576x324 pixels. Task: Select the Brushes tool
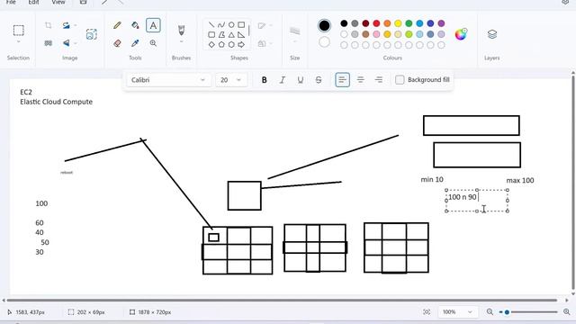(181, 30)
